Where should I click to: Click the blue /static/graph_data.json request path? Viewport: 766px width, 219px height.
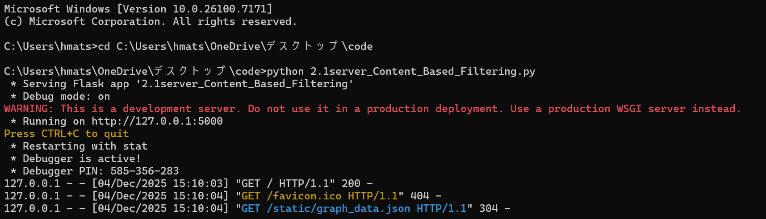coord(339,209)
